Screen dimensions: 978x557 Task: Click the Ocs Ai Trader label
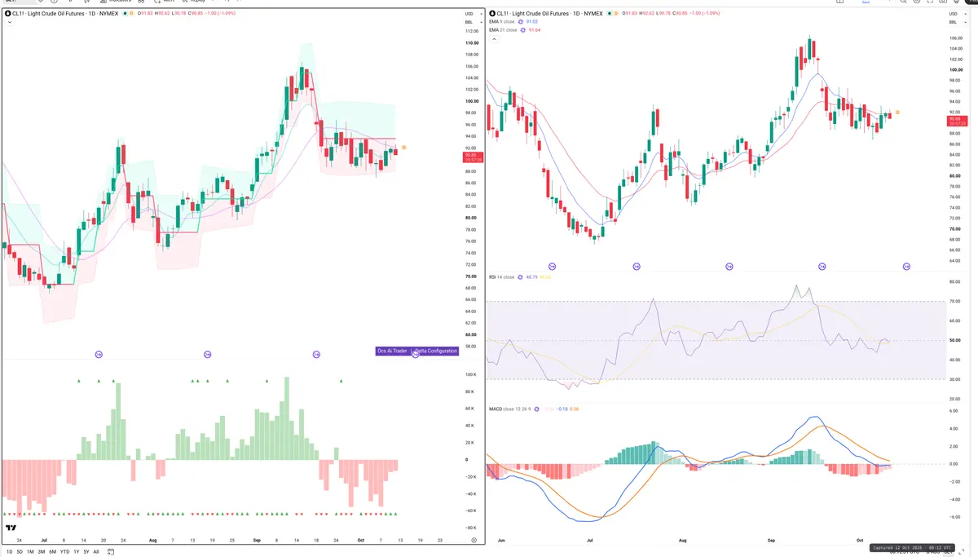pos(392,351)
